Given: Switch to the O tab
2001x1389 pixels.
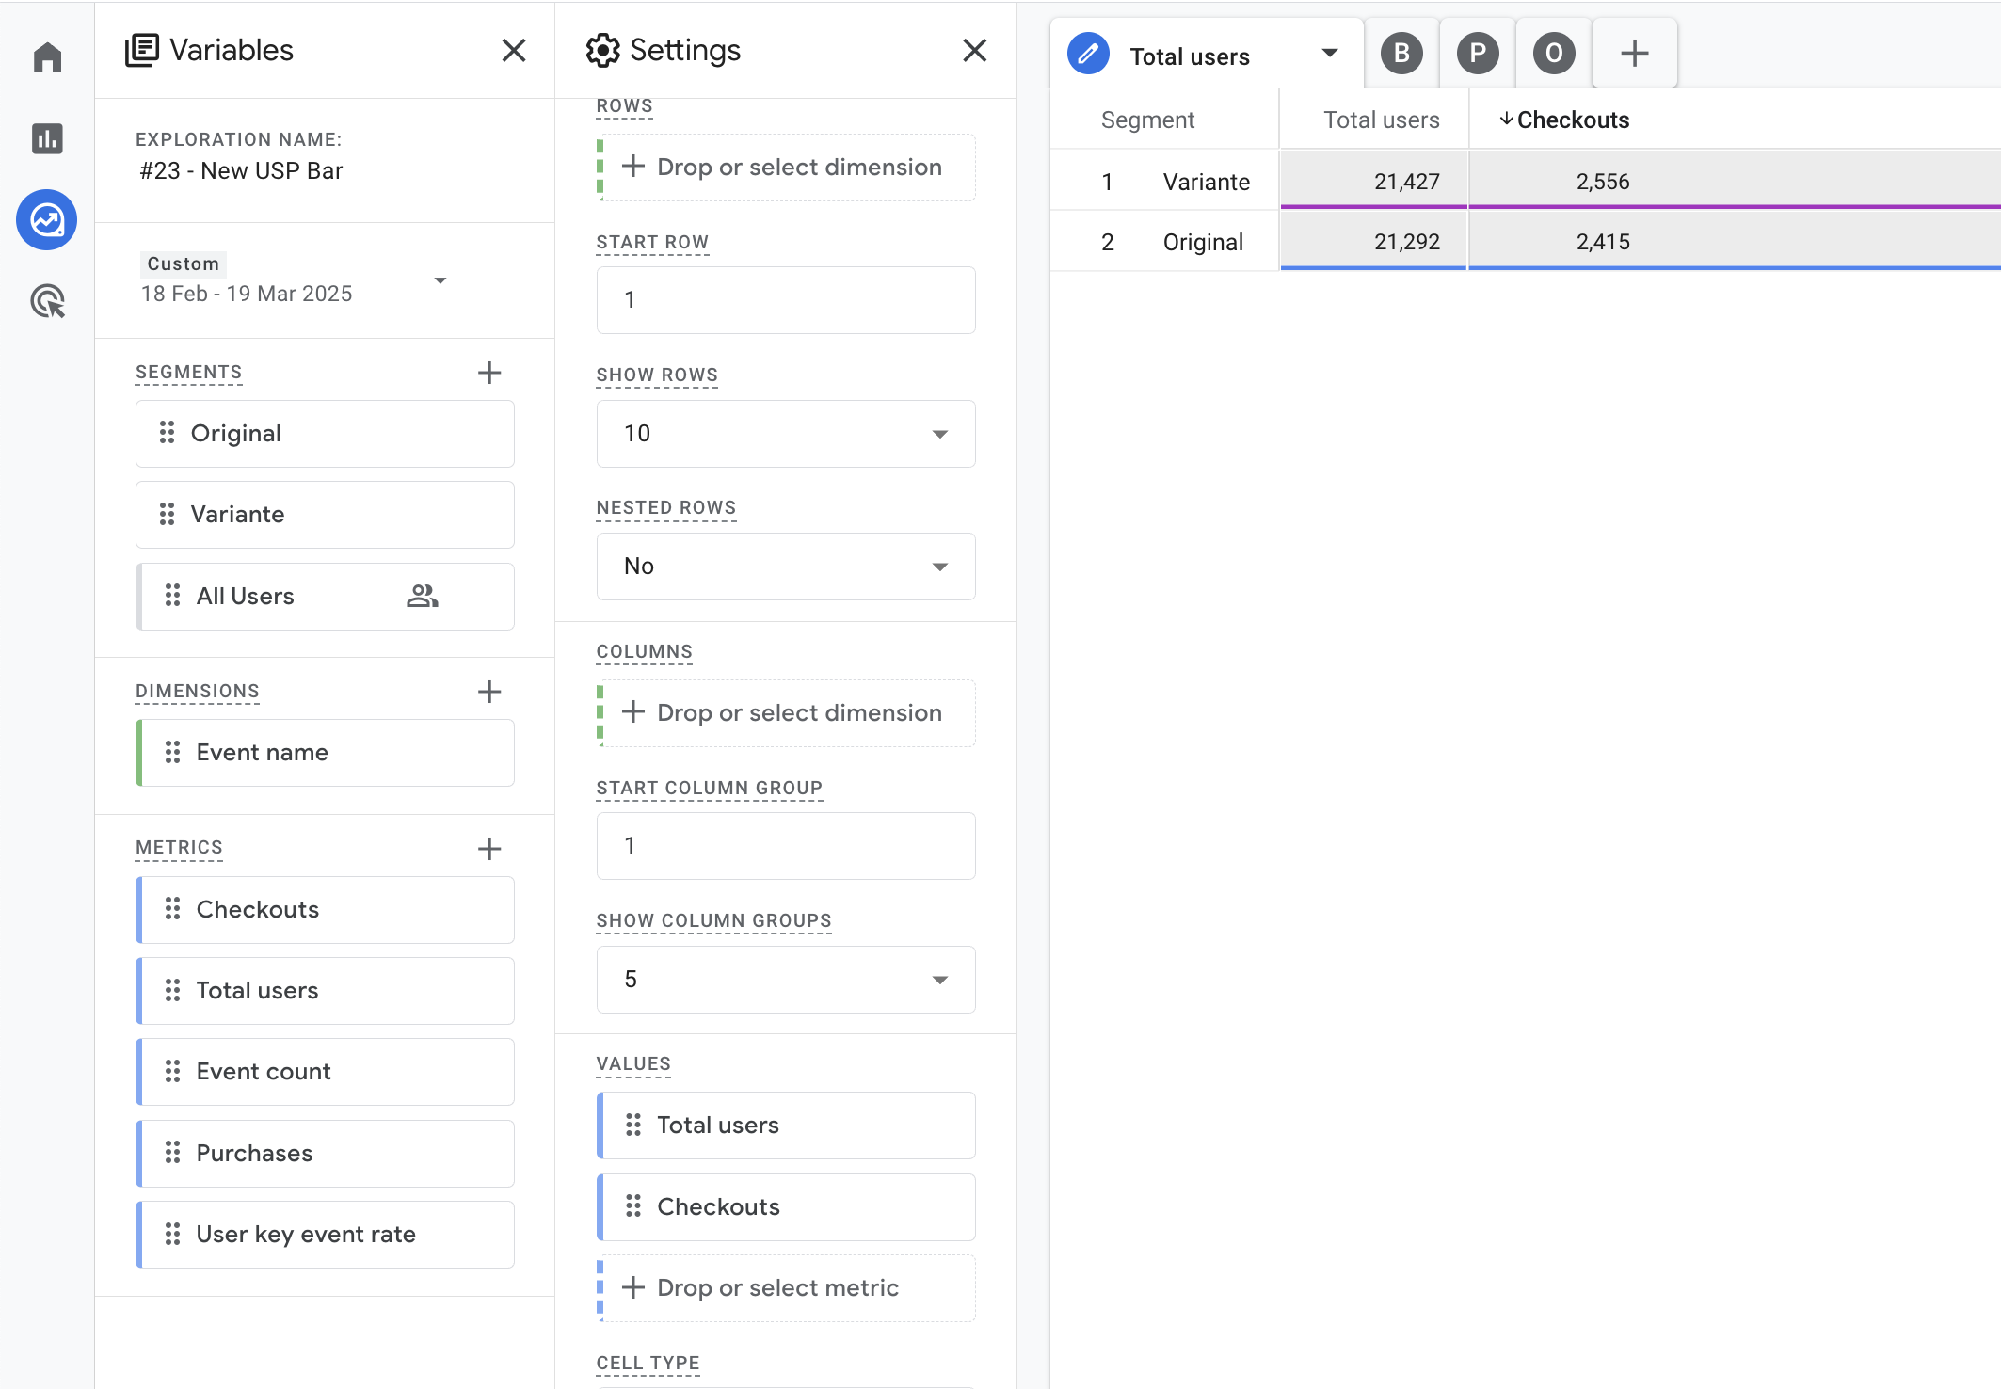Looking at the screenshot, I should pyautogui.click(x=1554, y=54).
